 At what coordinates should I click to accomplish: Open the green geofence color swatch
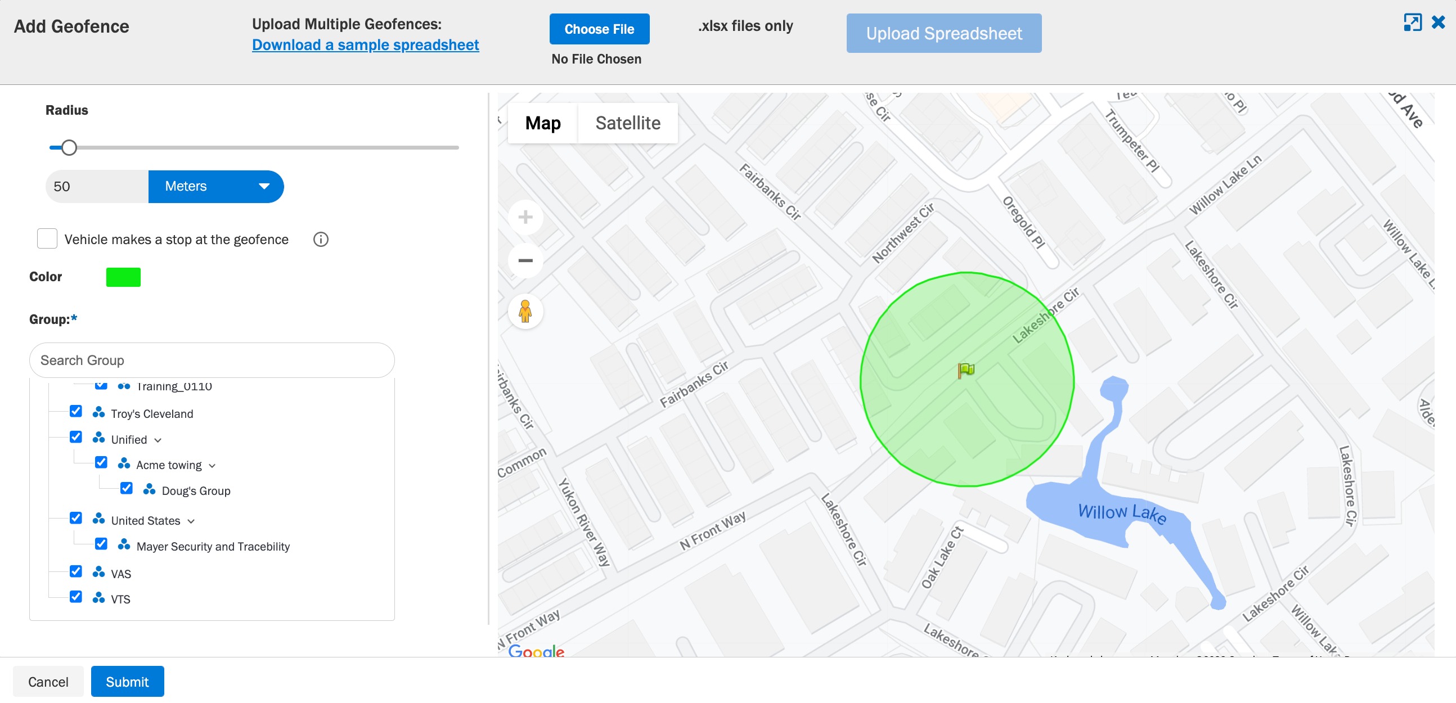tap(123, 277)
